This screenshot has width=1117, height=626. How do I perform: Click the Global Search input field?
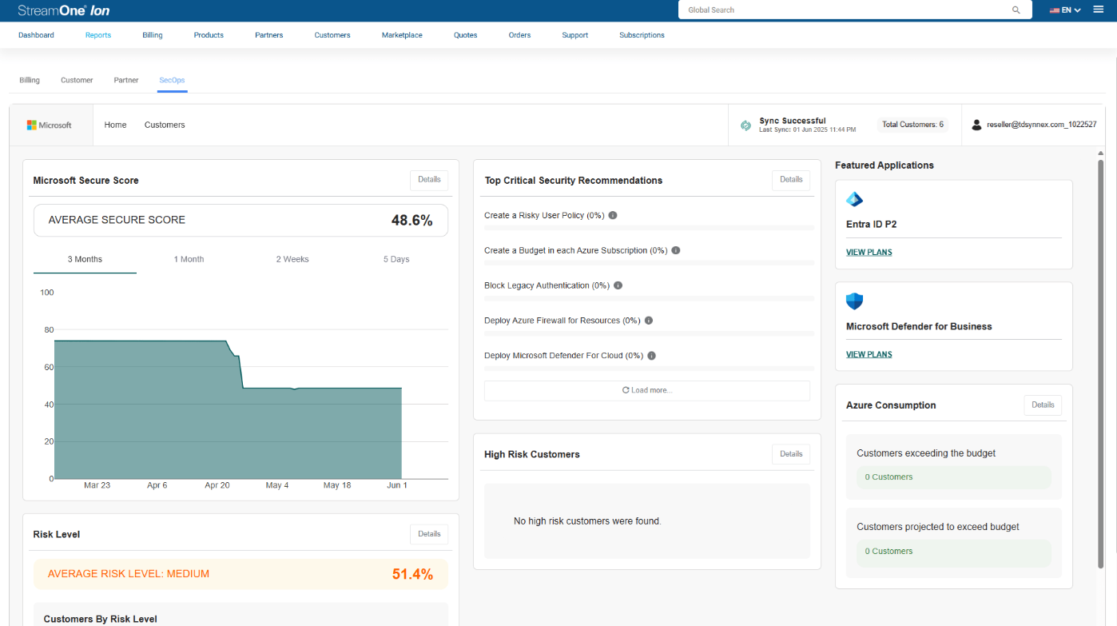click(x=847, y=10)
